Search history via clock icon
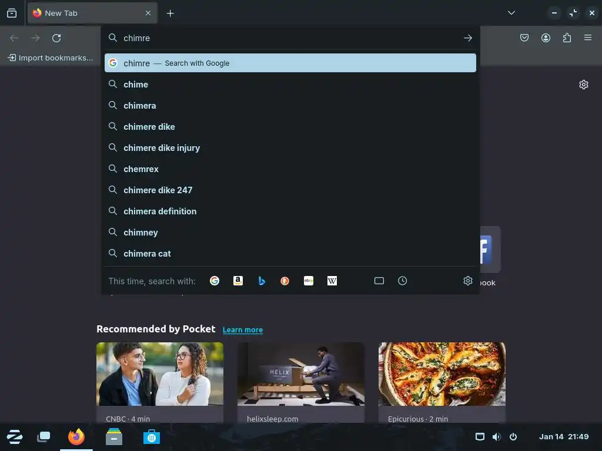Screen dimensions: 602x451 (402, 281)
